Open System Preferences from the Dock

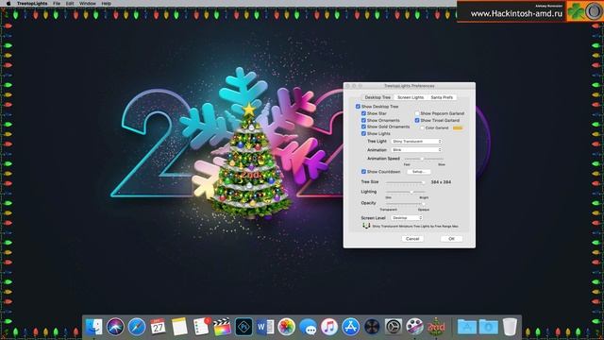(x=394, y=327)
